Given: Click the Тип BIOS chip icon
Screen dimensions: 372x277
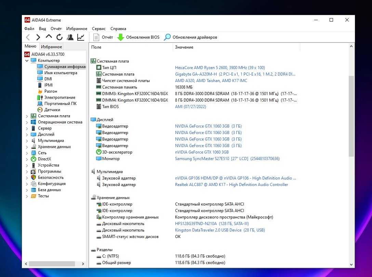Looking at the screenshot, I should click(99, 107).
